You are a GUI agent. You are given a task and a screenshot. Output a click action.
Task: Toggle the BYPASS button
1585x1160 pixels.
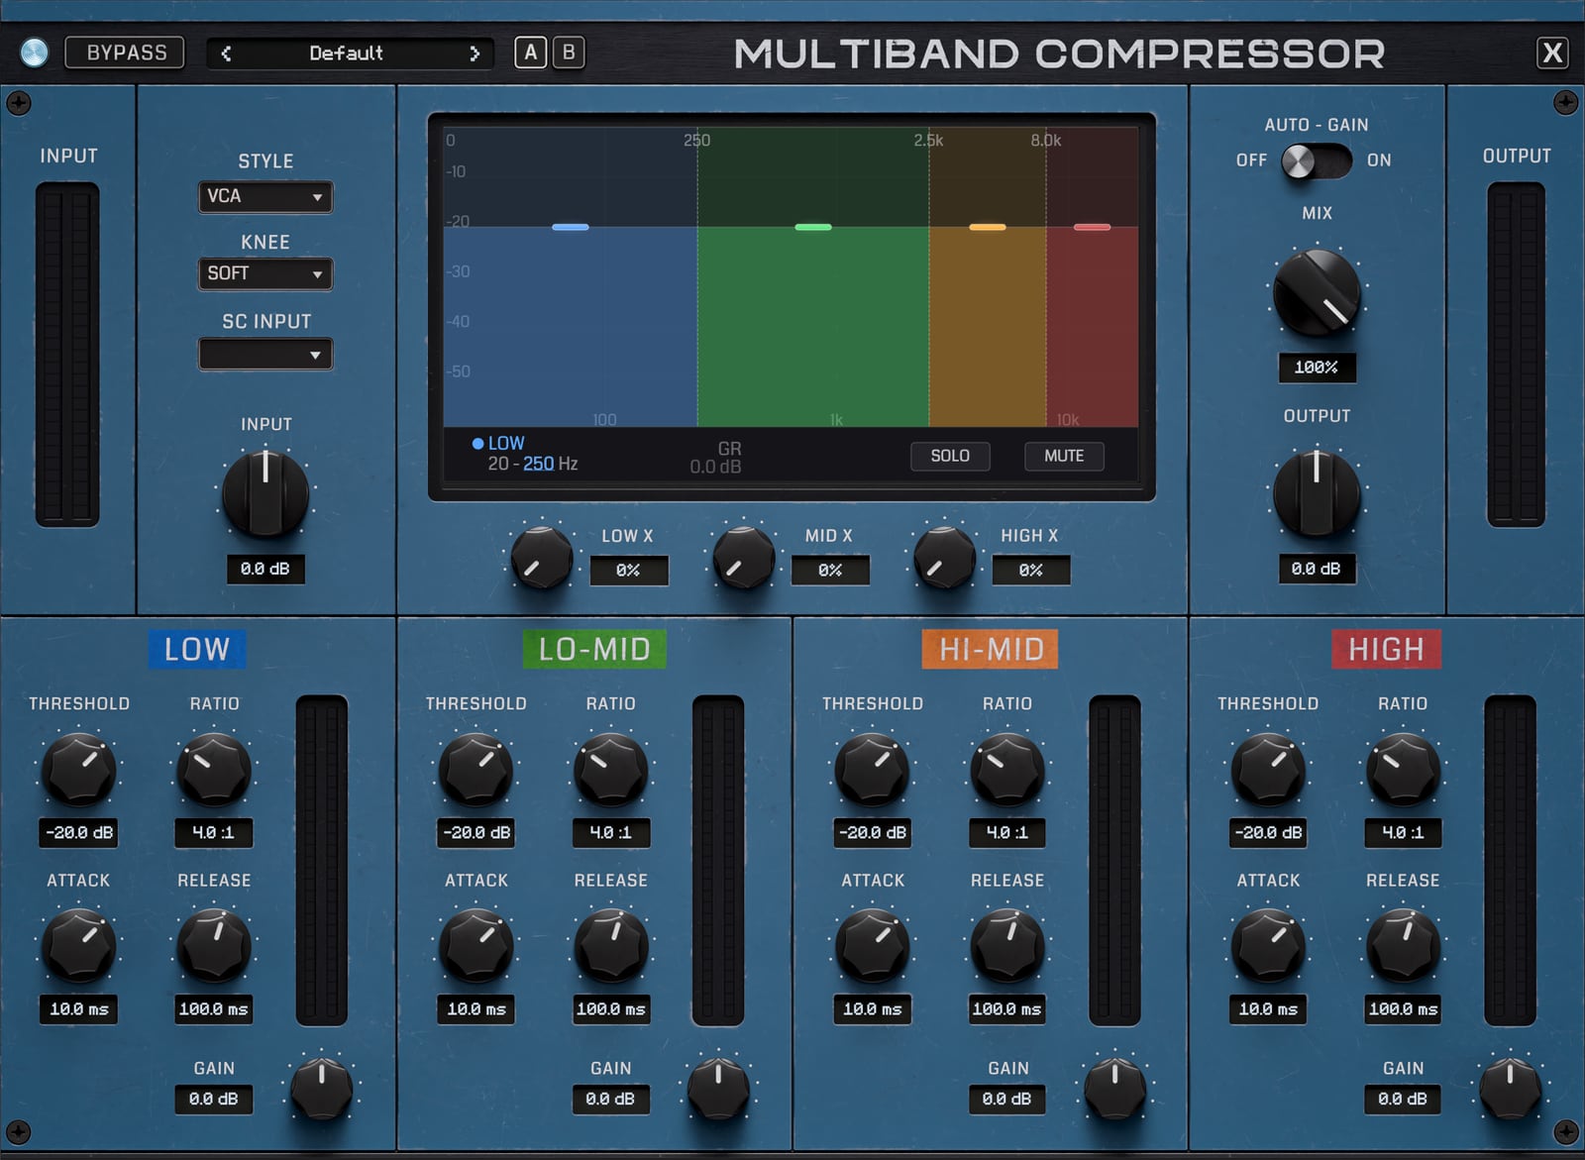click(125, 53)
